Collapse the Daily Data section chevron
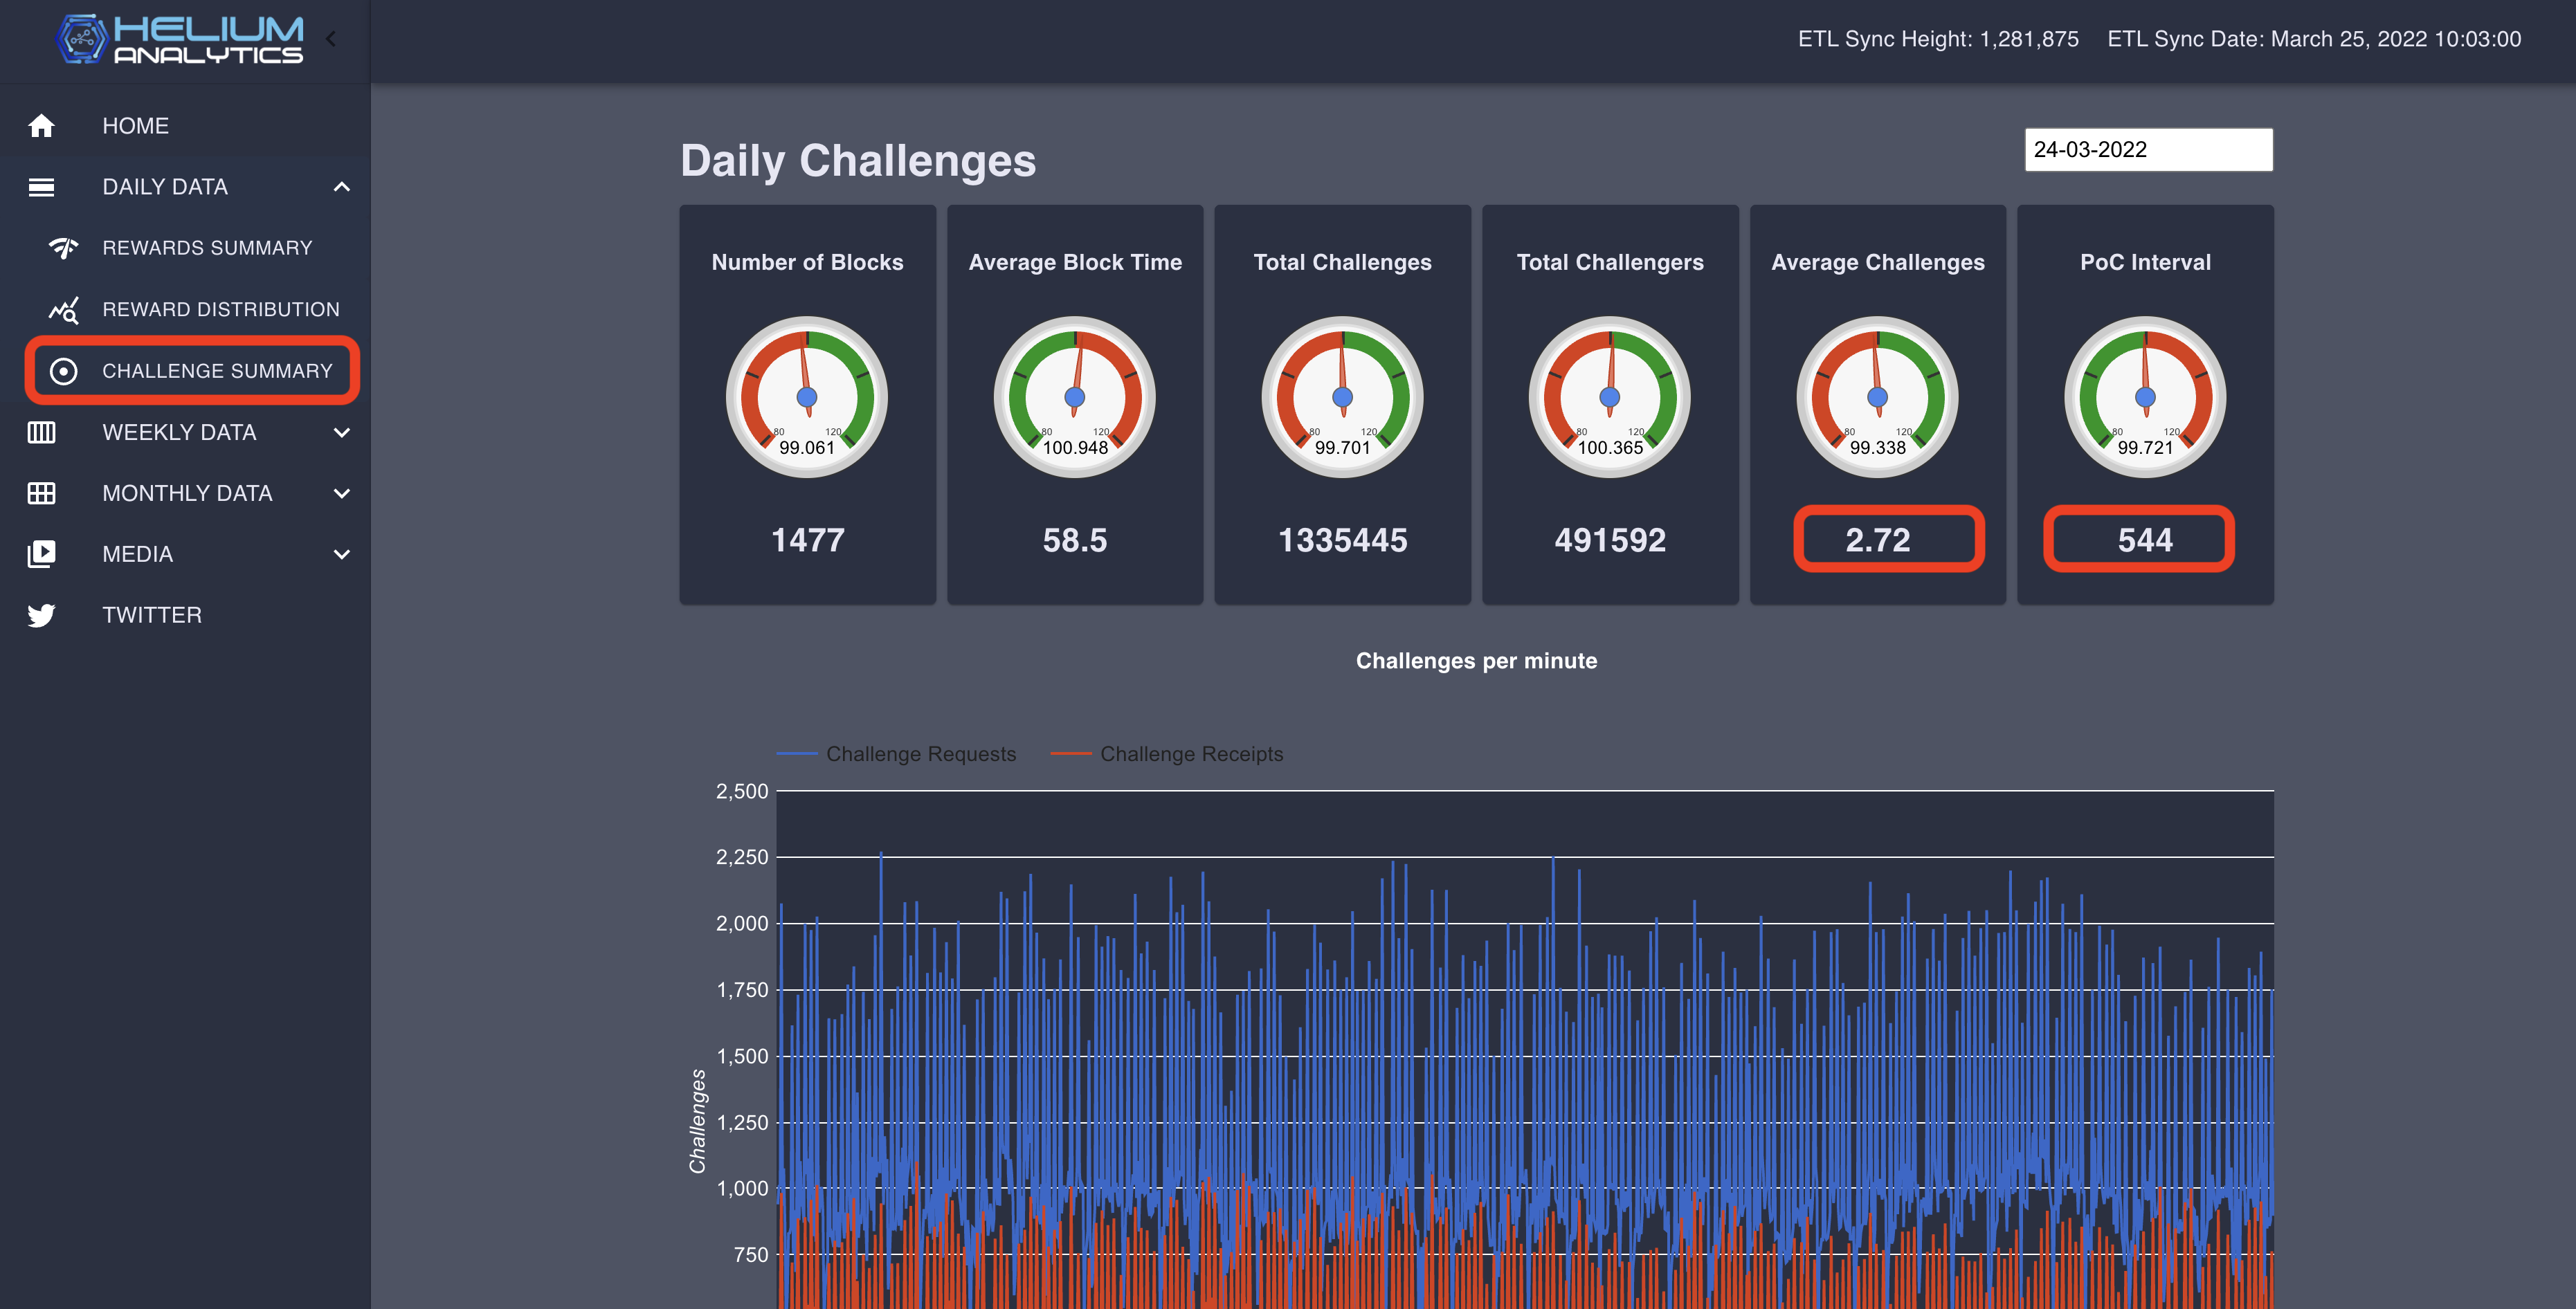This screenshot has height=1309, width=2576. coord(342,187)
